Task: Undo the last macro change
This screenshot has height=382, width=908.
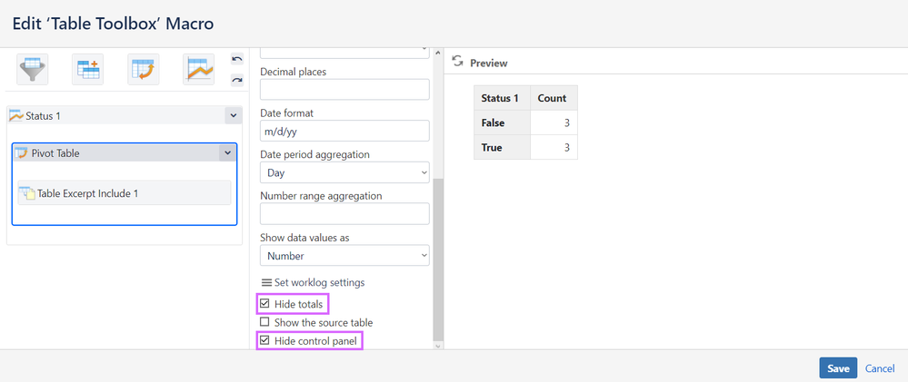Action: [237, 59]
